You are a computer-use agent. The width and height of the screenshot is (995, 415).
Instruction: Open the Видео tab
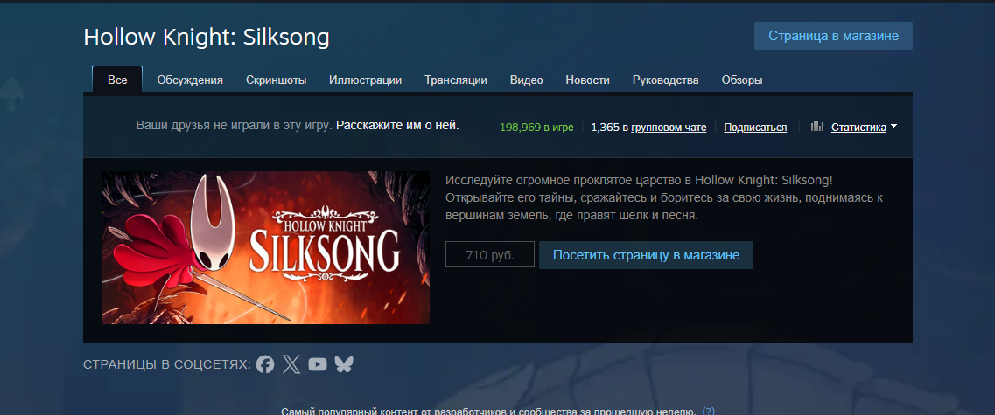[527, 80]
